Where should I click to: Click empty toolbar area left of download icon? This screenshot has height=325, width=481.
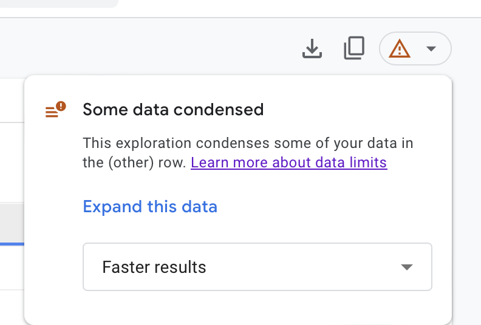pyautogui.click(x=182, y=49)
